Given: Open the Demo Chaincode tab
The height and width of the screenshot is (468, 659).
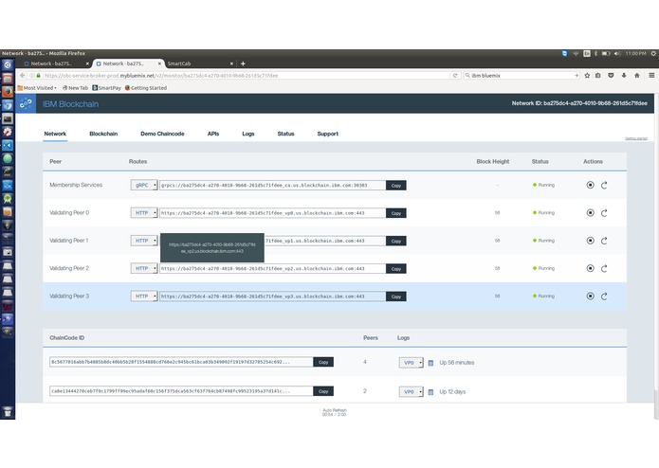Looking at the screenshot, I should pos(162,134).
